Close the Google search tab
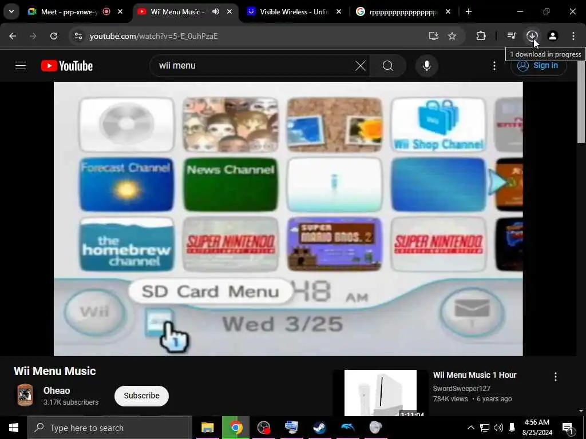Screen dimensions: 586x439 (x=448, y=11)
